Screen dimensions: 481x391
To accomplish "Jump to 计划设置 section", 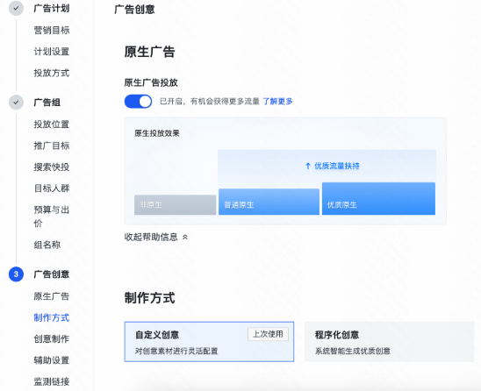I will click(52, 52).
